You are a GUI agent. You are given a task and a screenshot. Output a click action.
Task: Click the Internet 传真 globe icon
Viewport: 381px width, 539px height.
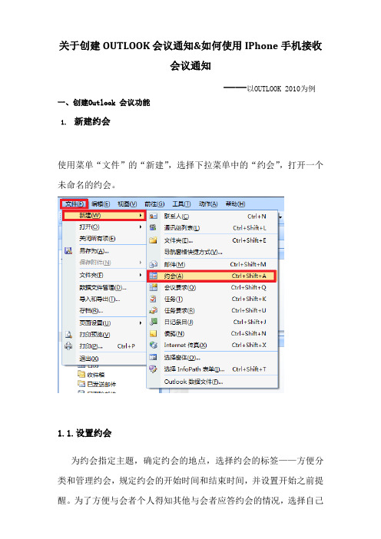(x=154, y=345)
